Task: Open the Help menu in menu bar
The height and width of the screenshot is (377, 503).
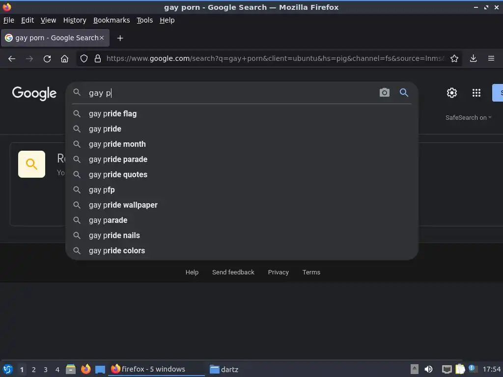Action: point(167,20)
